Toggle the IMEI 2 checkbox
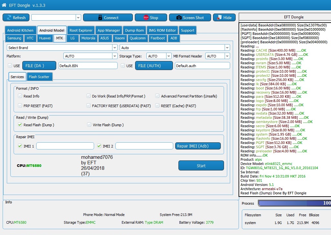This screenshot has width=331, height=235. pyautogui.click(x=99, y=146)
